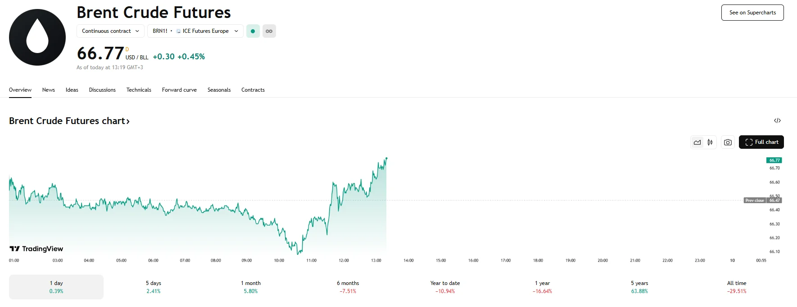The width and height of the screenshot is (797, 307).
Task: Expand the Continuous contract dropdown
Action: [110, 31]
